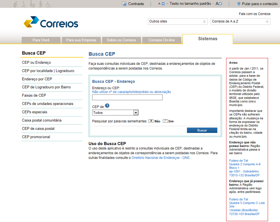The height and width of the screenshot is (222, 280).
Task: Click the Aviso heading in notice box
Action: coord(233,63)
